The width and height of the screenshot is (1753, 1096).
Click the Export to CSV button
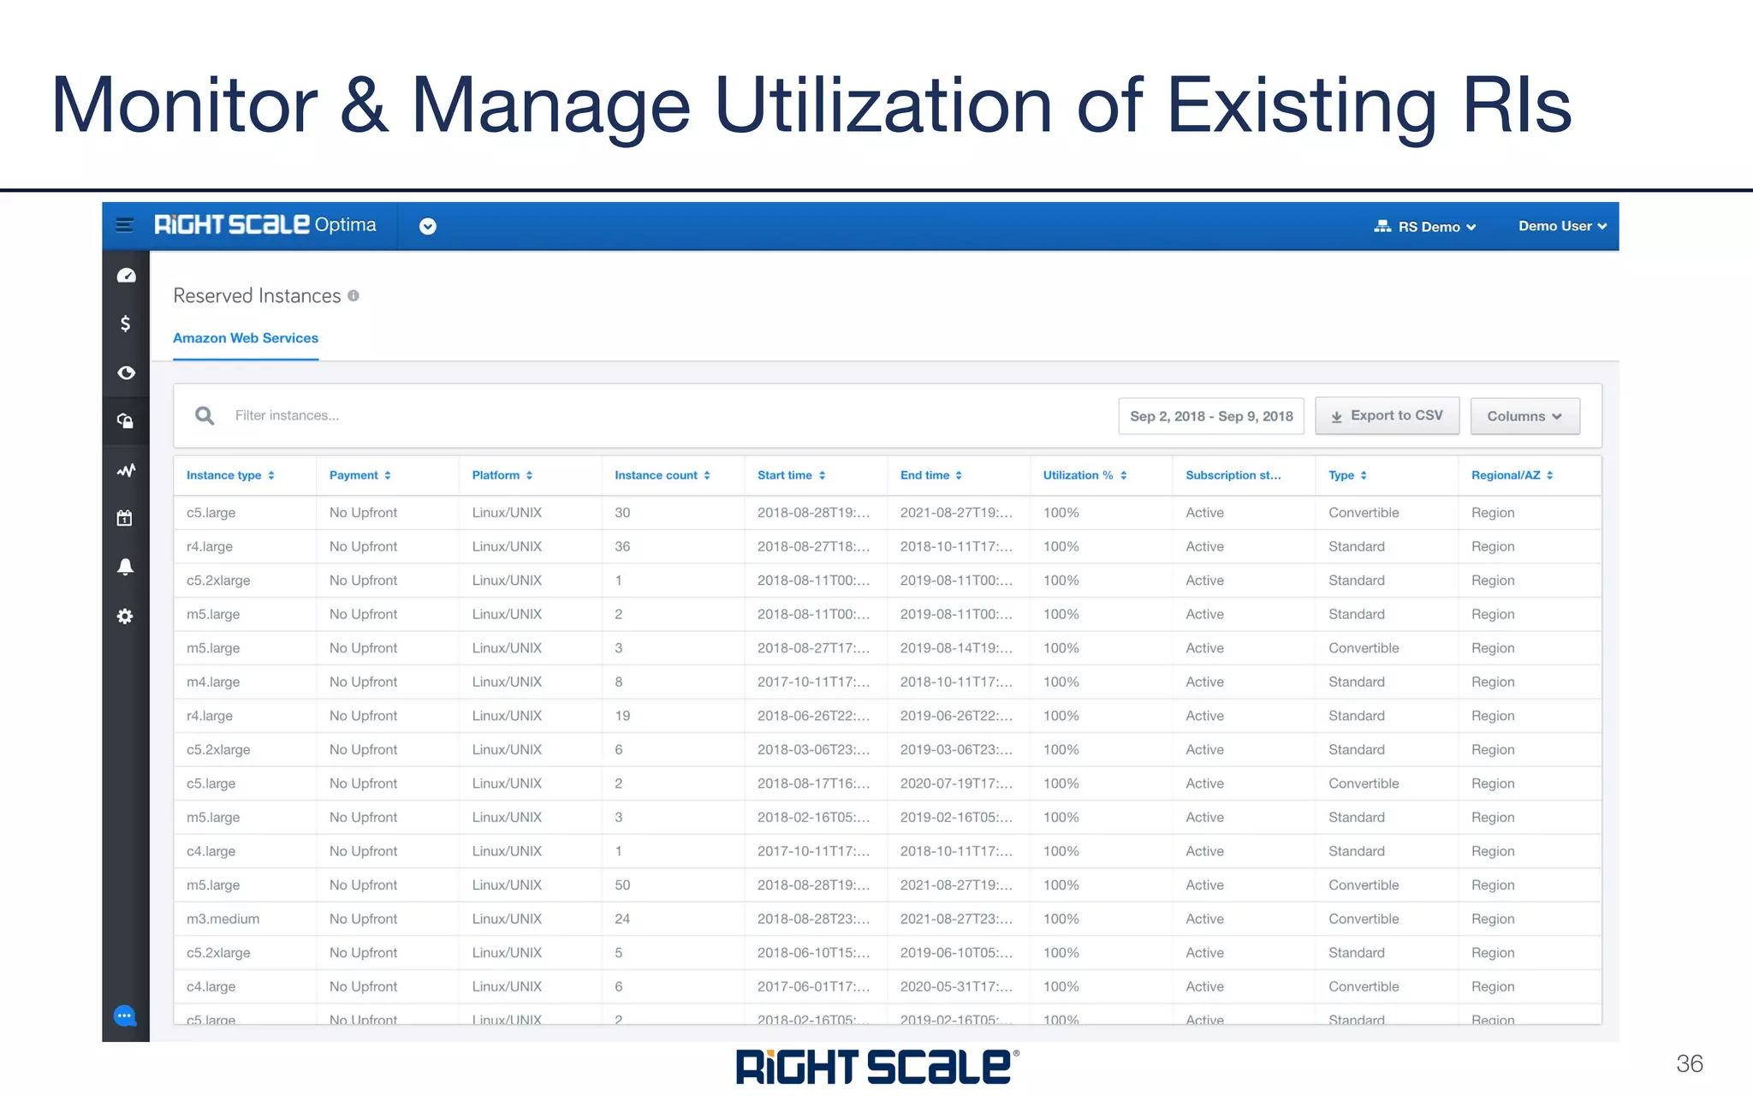(x=1388, y=415)
